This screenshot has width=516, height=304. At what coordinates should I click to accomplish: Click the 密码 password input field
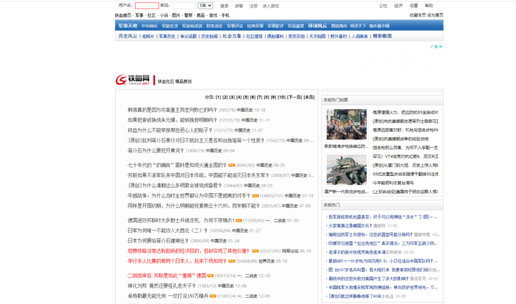coord(183,6)
